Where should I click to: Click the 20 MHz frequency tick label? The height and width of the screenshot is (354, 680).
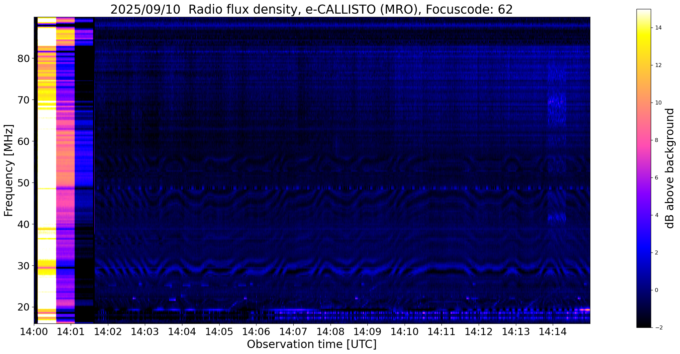click(24, 307)
